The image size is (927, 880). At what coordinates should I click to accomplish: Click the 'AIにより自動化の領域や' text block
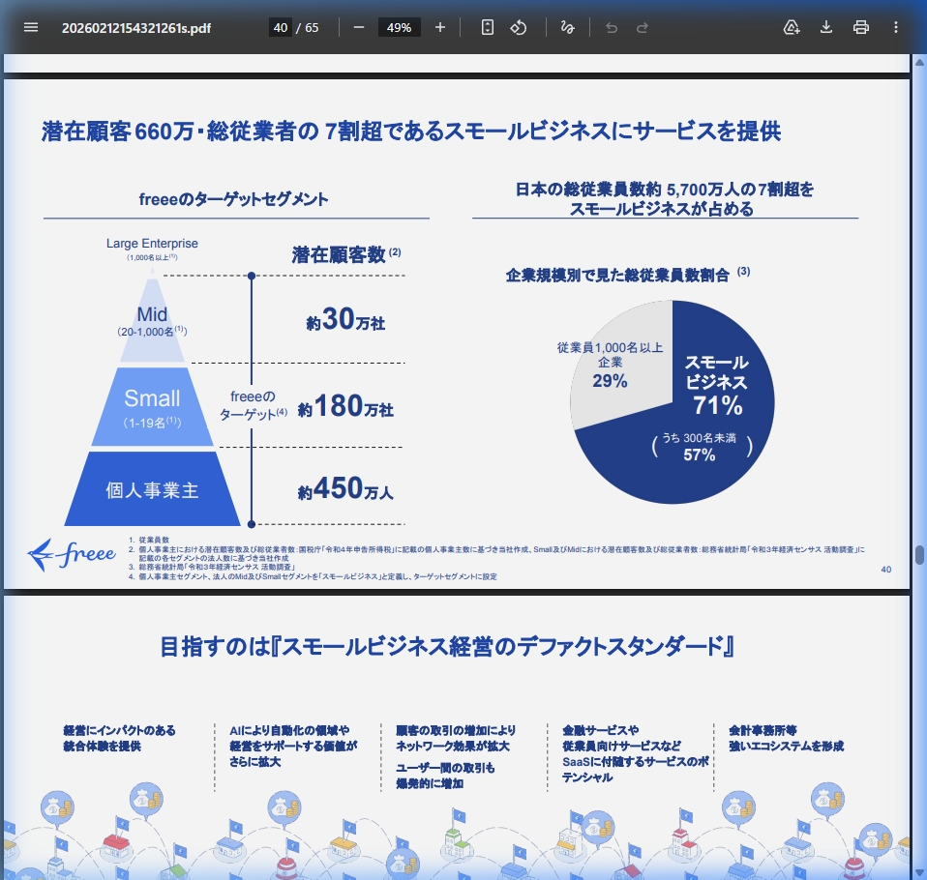click(293, 746)
